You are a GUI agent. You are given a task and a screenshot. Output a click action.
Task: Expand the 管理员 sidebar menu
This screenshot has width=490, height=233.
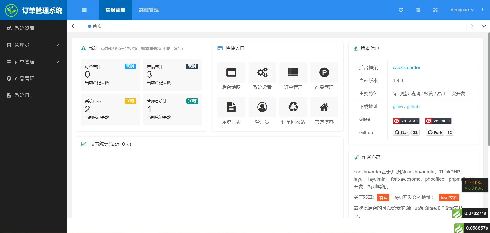(x=33, y=45)
